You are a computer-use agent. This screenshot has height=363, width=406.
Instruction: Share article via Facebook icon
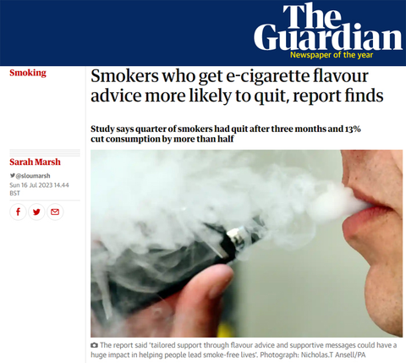point(18,212)
